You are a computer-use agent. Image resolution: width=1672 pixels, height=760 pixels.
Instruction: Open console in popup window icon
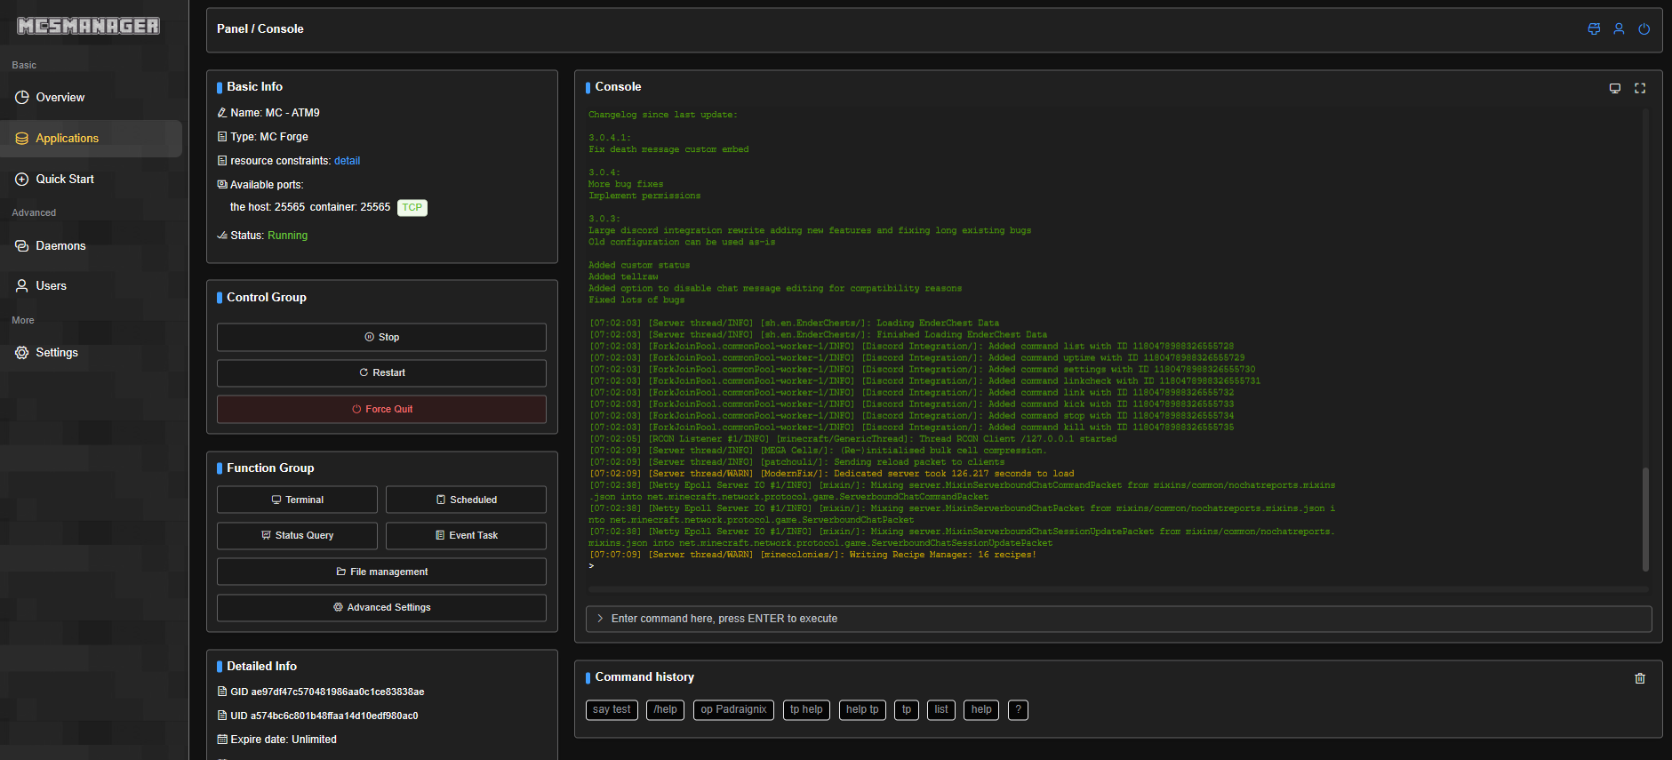tap(1614, 88)
